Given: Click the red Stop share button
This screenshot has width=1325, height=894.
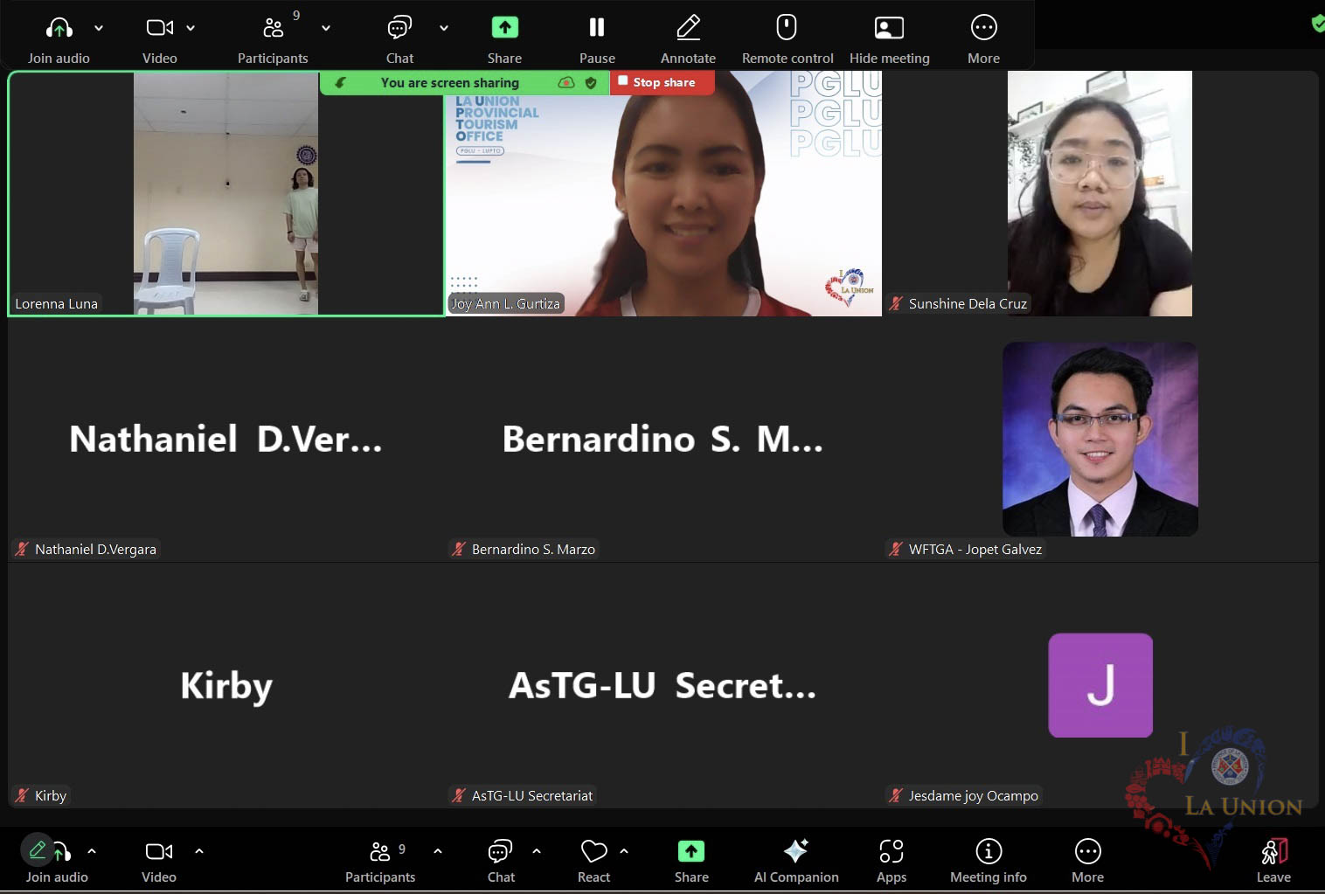Looking at the screenshot, I should pyautogui.click(x=662, y=82).
